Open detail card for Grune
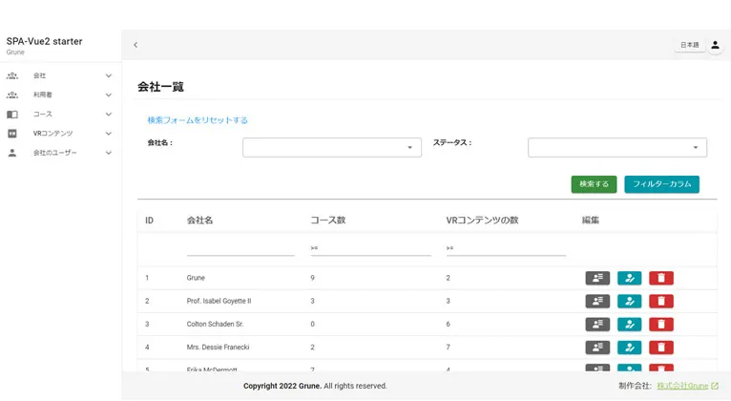The width and height of the screenshot is (731, 401). click(597, 278)
